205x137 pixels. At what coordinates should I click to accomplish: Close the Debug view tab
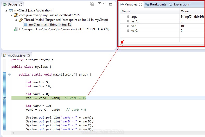click(20, 4)
